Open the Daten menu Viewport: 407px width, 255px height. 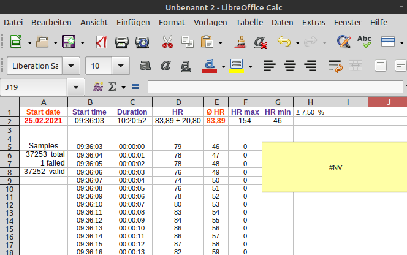click(x=283, y=23)
